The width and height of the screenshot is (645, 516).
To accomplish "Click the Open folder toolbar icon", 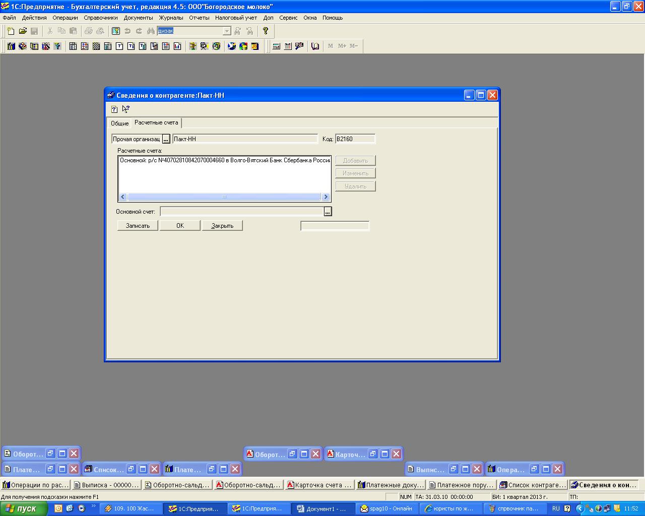I will [23, 31].
